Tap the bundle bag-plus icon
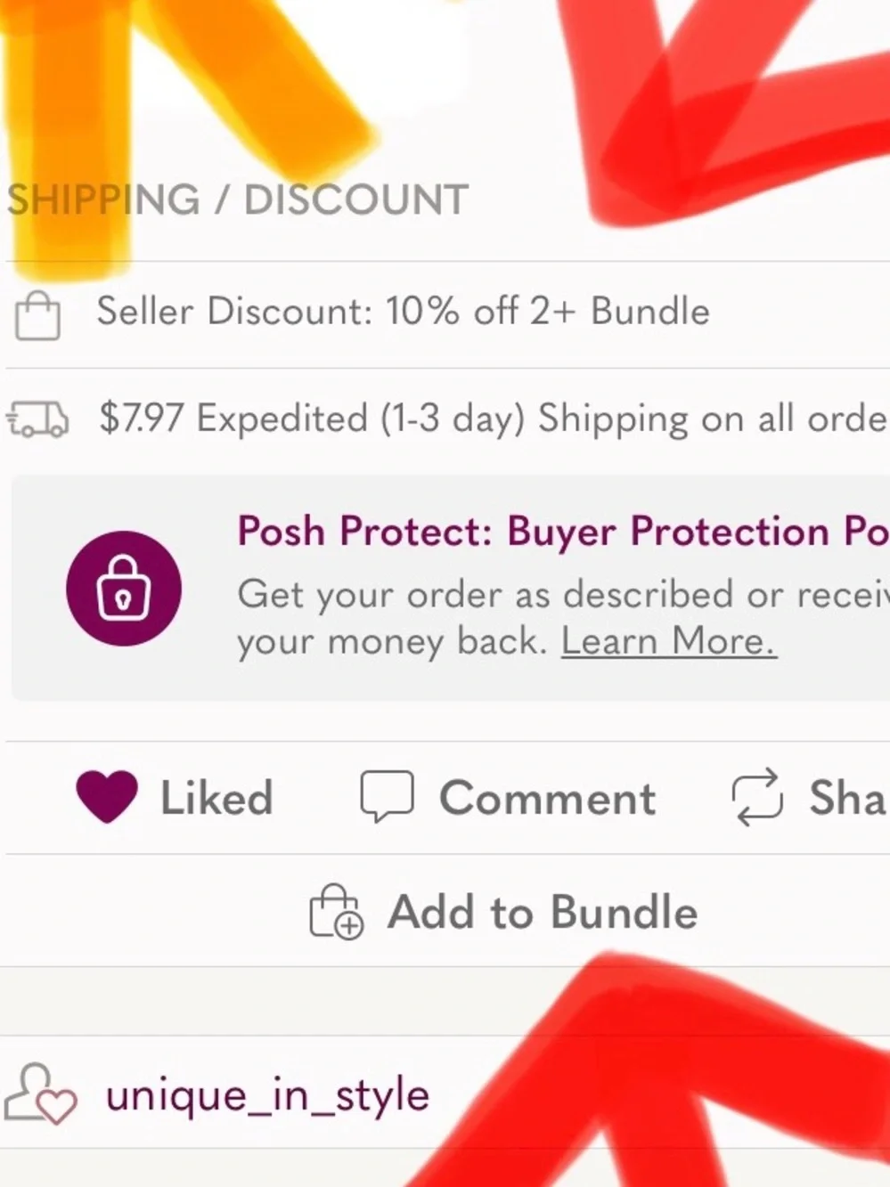Viewport: 890px width, 1187px height. click(337, 911)
